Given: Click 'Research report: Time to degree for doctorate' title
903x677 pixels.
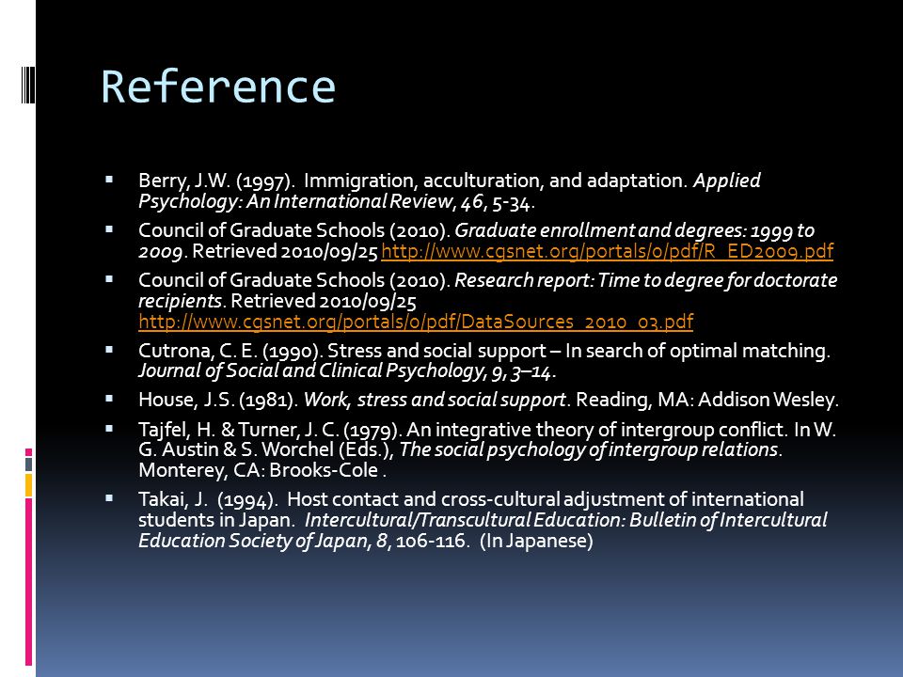Looking at the screenshot, I should (645, 281).
